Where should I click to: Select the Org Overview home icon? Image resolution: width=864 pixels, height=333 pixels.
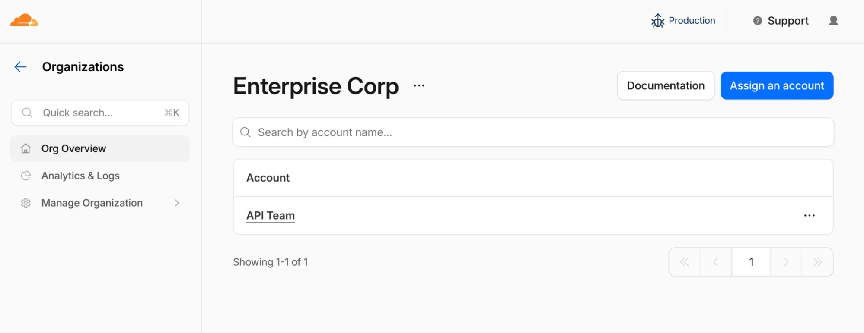[26, 148]
